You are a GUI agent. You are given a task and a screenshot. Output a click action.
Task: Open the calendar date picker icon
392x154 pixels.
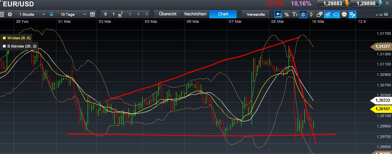point(92,14)
